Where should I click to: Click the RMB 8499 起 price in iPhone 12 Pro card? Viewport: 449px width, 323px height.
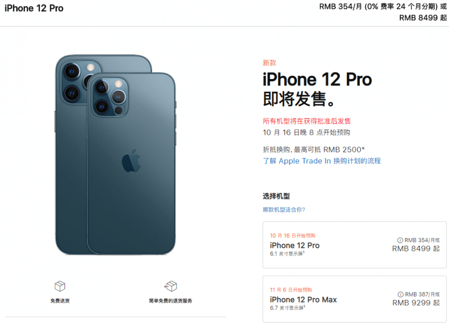pos(416,249)
